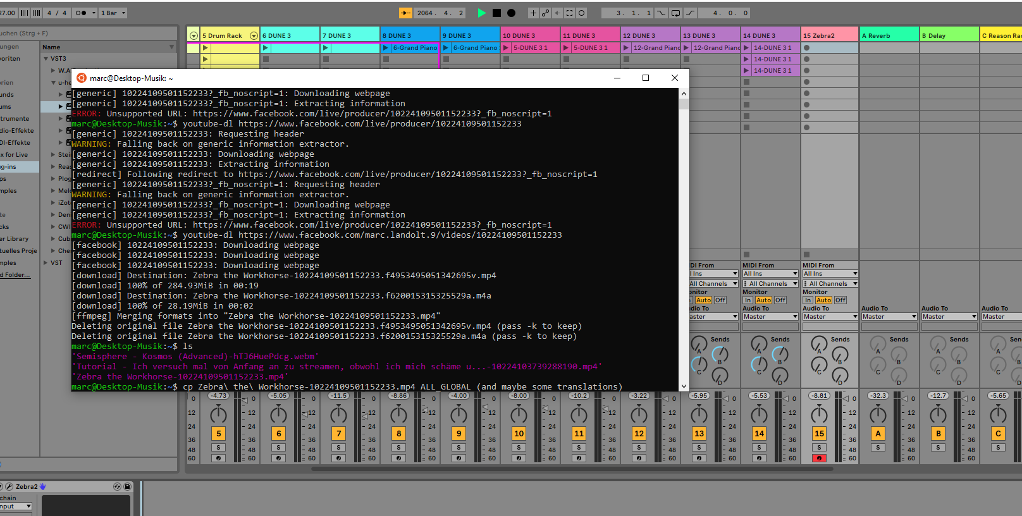Image resolution: width=1022 pixels, height=516 pixels.
Task: Arm track 6 for recording
Action: click(x=278, y=458)
